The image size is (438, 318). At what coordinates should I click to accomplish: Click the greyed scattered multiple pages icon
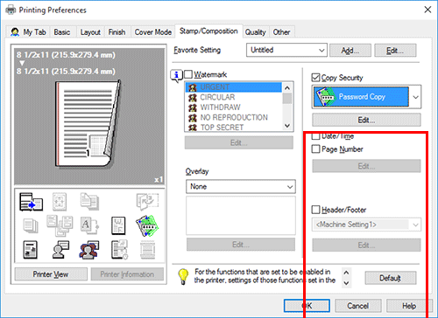[x=60, y=225]
